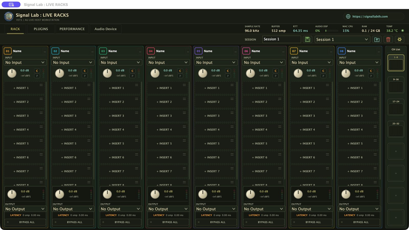Open the Input dropdown on channel 01
409x230 pixels.
(x=25, y=62)
